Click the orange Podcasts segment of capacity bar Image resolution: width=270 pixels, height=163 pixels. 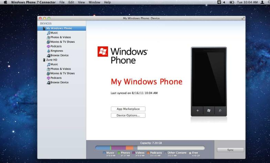coord(129,148)
